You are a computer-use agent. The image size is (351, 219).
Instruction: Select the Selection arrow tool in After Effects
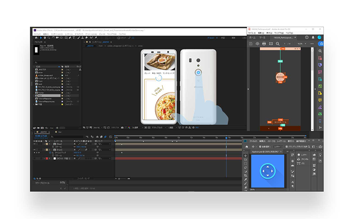pyautogui.click(x=41, y=38)
